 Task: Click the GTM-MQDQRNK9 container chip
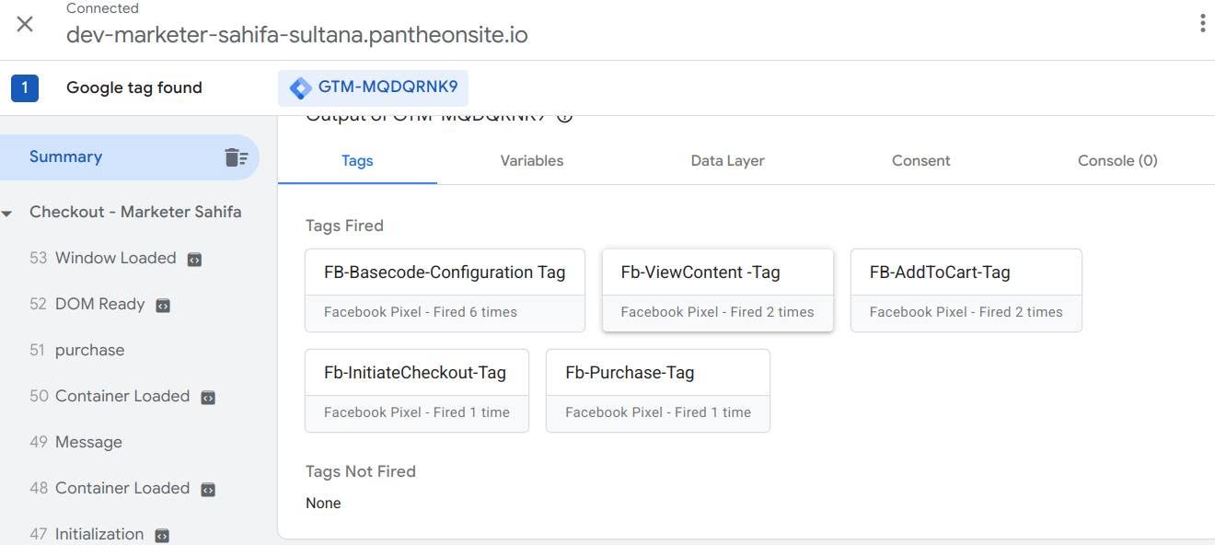pos(374,88)
